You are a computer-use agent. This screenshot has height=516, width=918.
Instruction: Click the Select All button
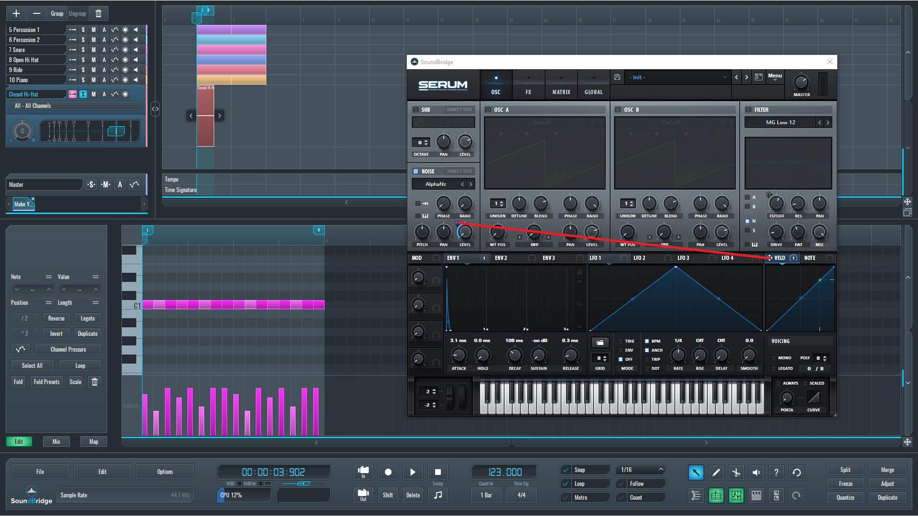(x=32, y=365)
